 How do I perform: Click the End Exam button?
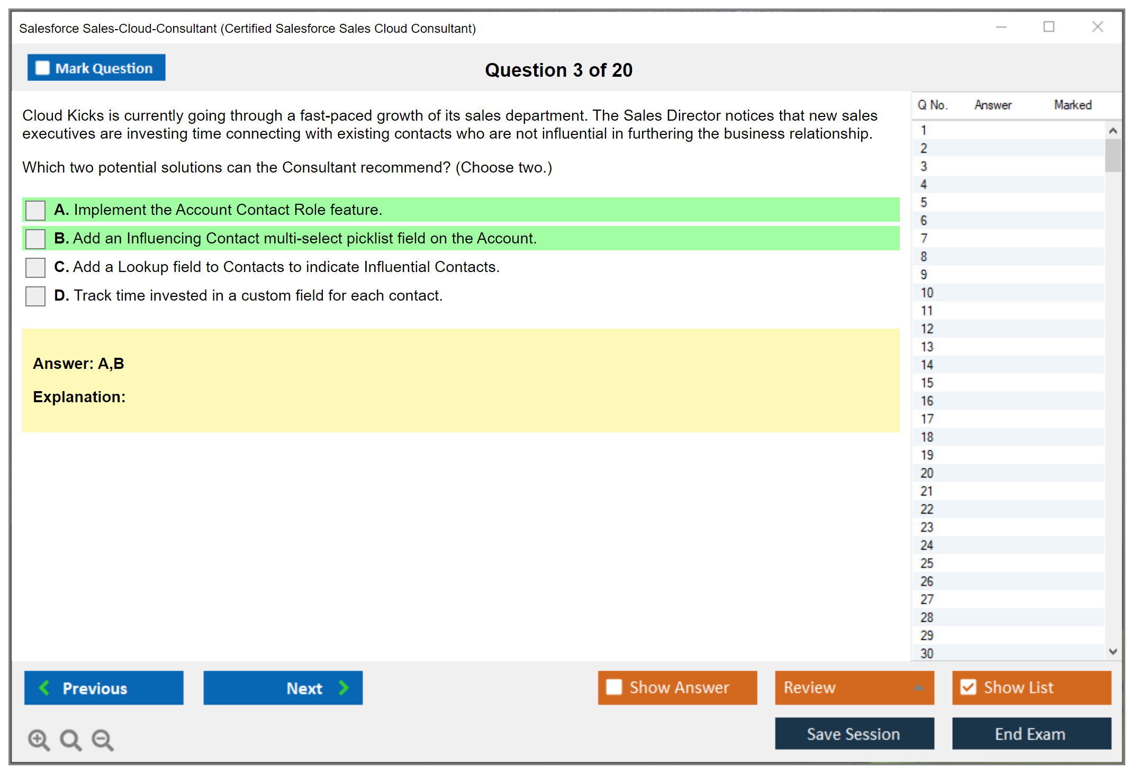pyautogui.click(x=1031, y=734)
